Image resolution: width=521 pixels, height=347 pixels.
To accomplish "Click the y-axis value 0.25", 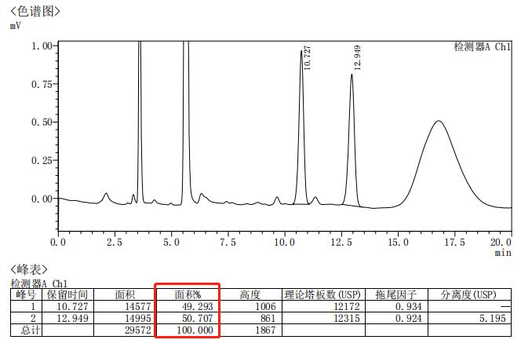I will point(42,160).
